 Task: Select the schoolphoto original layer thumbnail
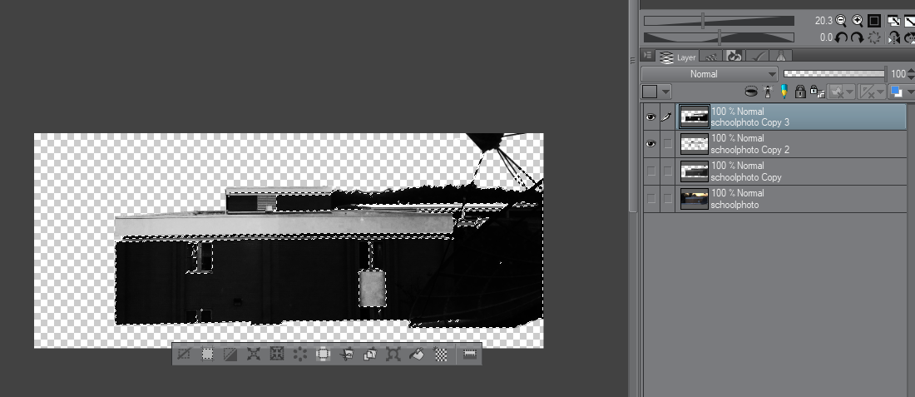tap(695, 198)
